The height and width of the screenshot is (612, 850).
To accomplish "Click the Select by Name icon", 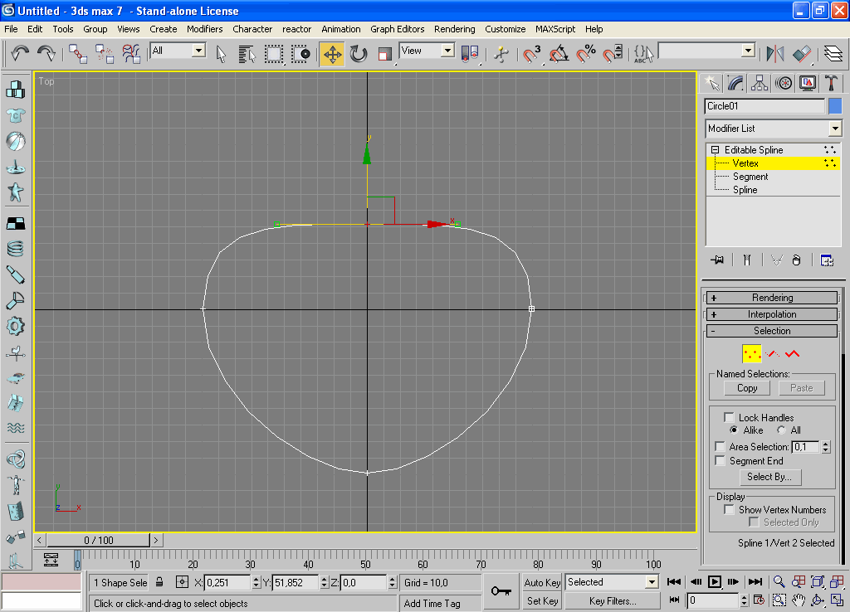I will pos(247,54).
